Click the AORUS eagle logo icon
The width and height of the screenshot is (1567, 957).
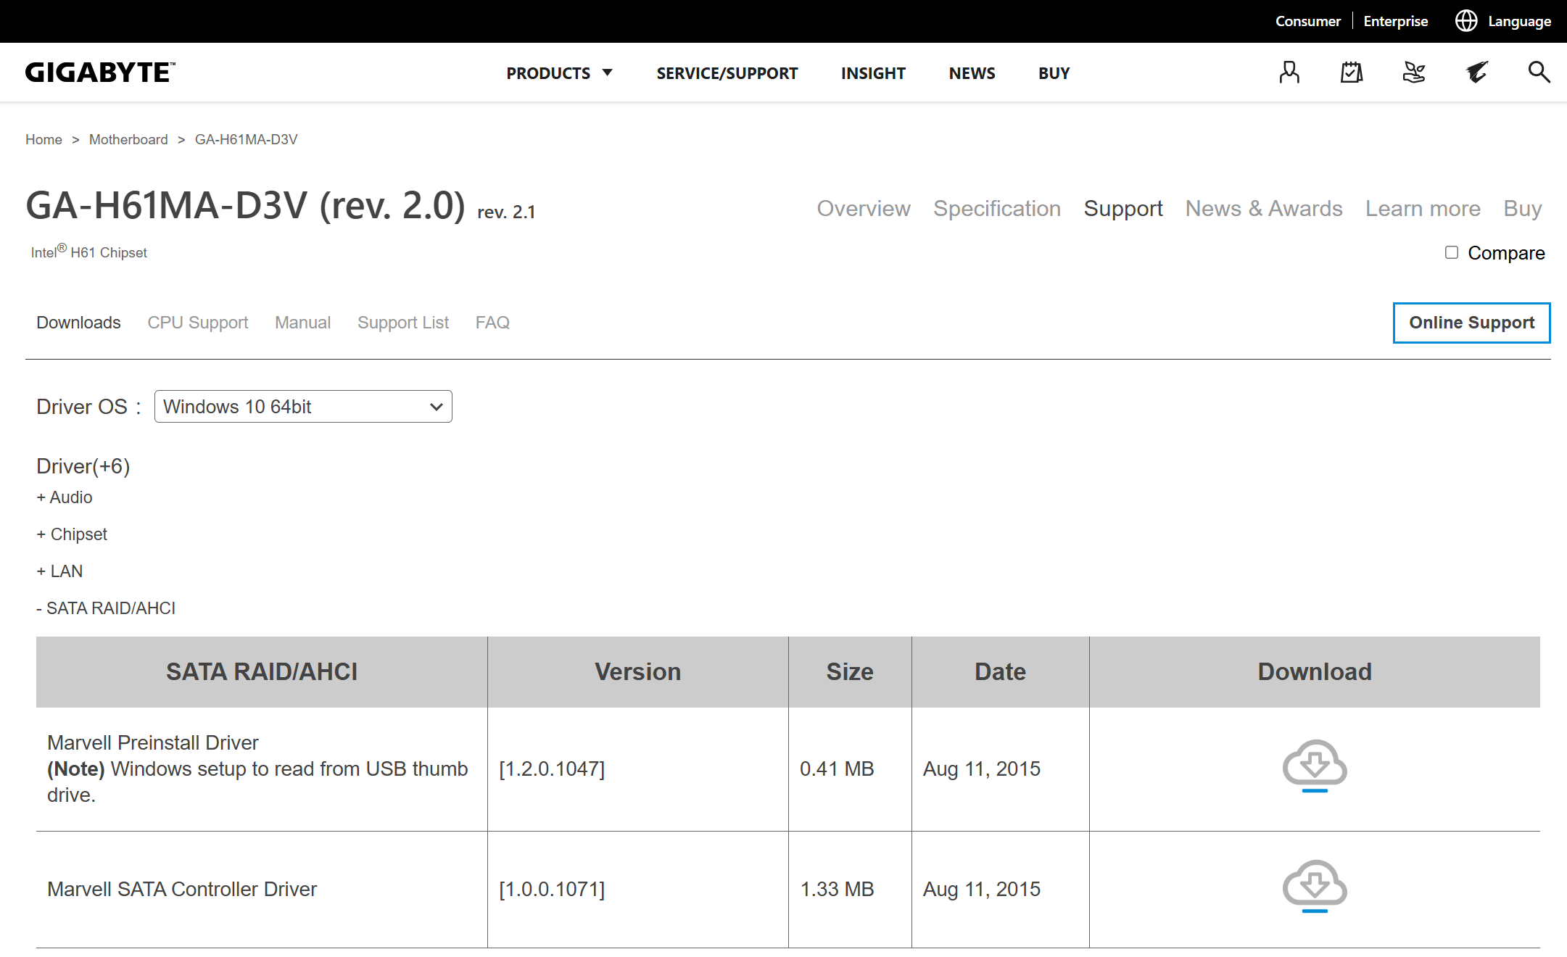click(1476, 72)
